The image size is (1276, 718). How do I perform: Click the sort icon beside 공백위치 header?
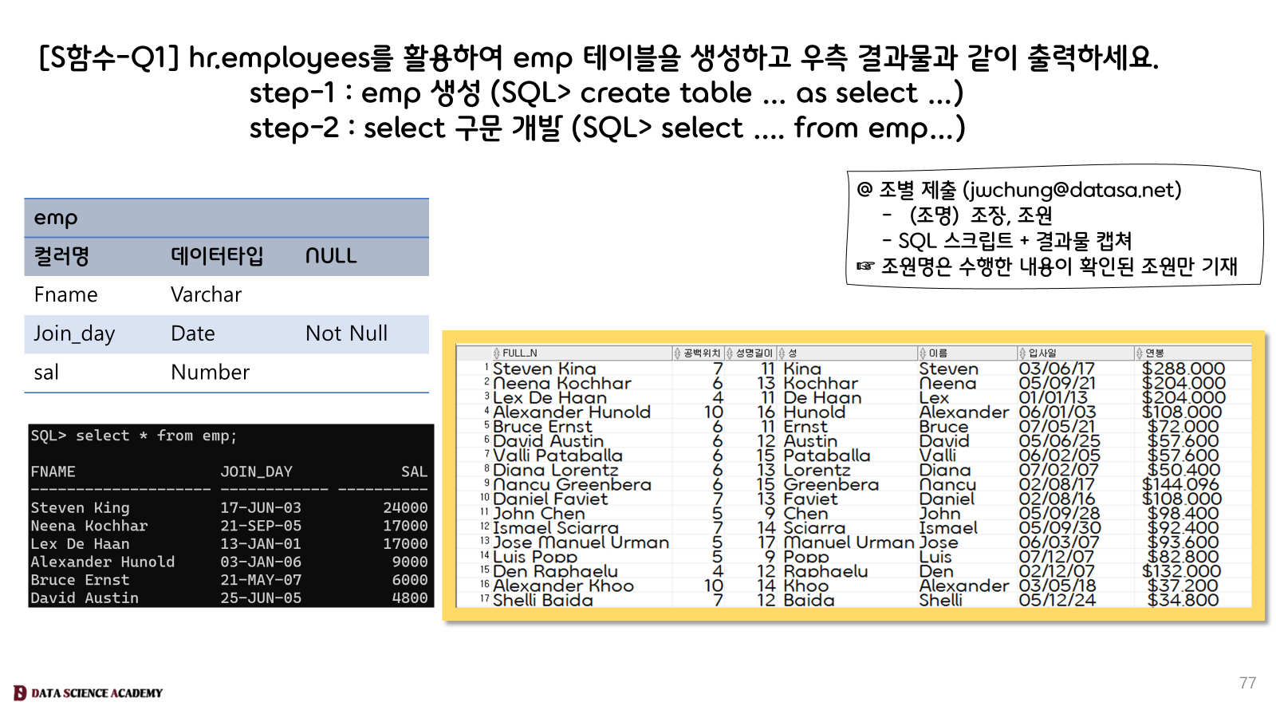point(678,353)
